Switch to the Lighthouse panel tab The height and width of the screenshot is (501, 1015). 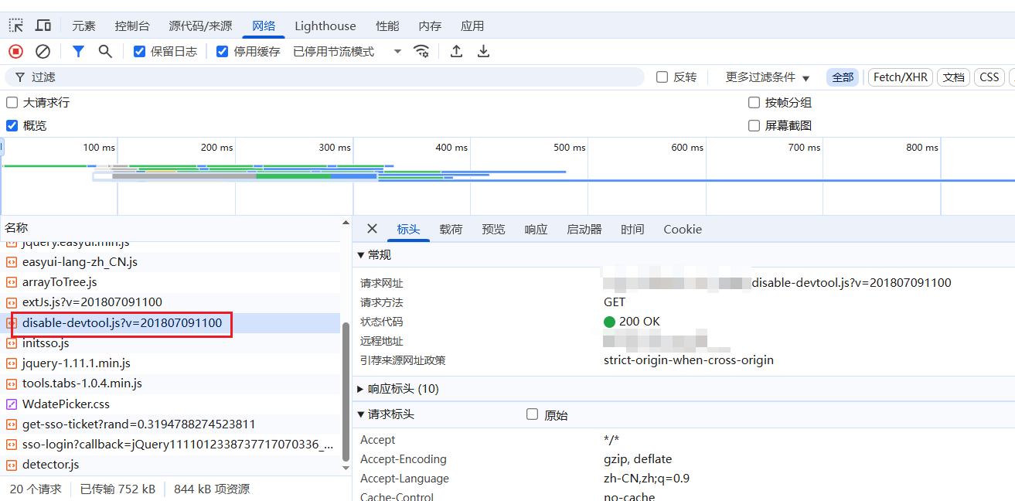click(325, 26)
